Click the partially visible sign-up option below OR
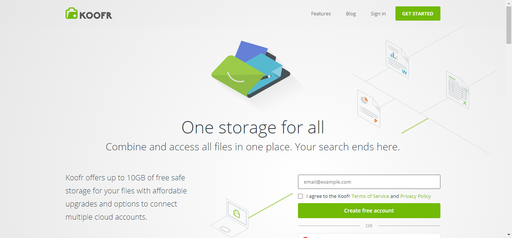The height and width of the screenshot is (238, 512). click(x=369, y=236)
